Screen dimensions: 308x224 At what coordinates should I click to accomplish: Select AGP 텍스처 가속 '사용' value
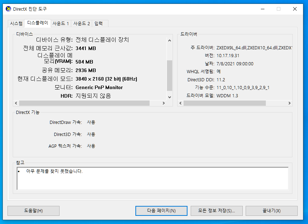click(91, 146)
